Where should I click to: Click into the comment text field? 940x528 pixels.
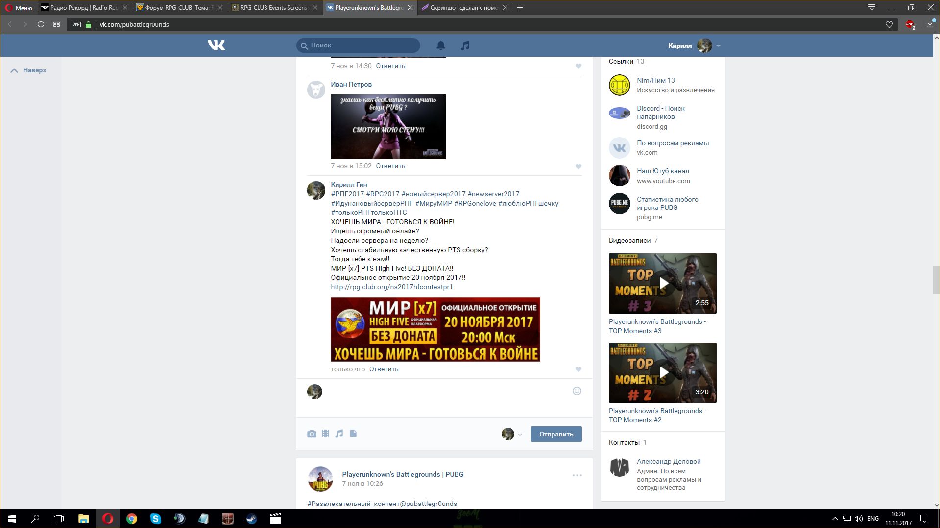tap(447, 397)
